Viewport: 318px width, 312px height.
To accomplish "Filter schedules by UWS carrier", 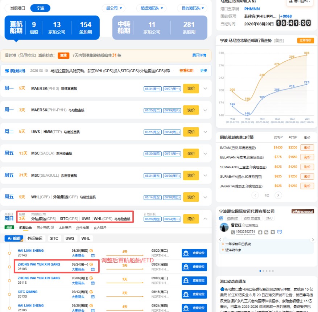I will (70, 238).
